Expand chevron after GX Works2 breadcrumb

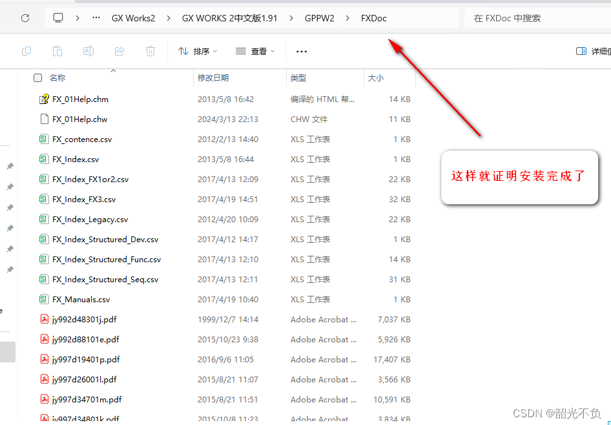coord(169,18)
